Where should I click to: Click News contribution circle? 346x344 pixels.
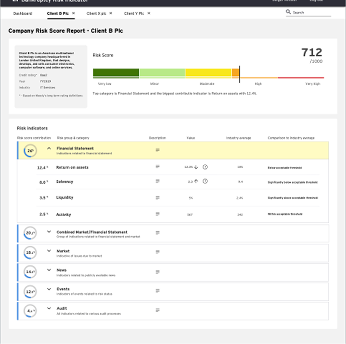point(30,272)
